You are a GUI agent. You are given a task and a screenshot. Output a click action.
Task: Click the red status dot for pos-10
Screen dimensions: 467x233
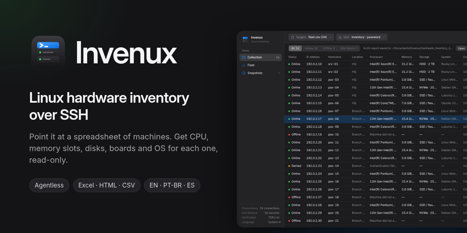point(289,134)
